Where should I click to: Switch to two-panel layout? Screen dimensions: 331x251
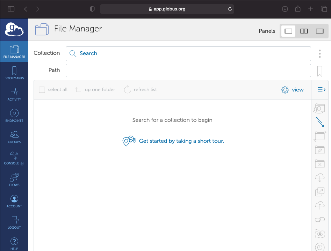pyautogui.click(x=304, y=31)
